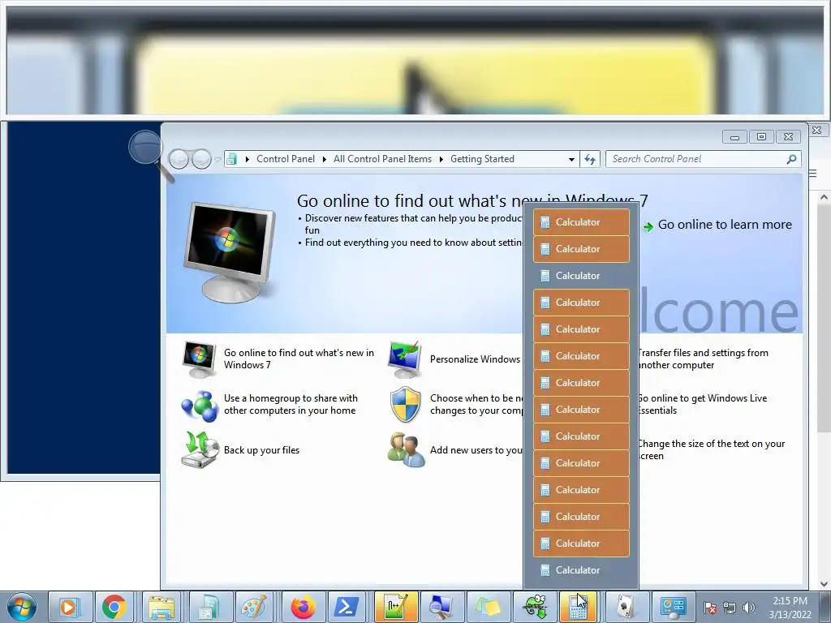Open the volume speaker tray icon

[x=748, y=608]
